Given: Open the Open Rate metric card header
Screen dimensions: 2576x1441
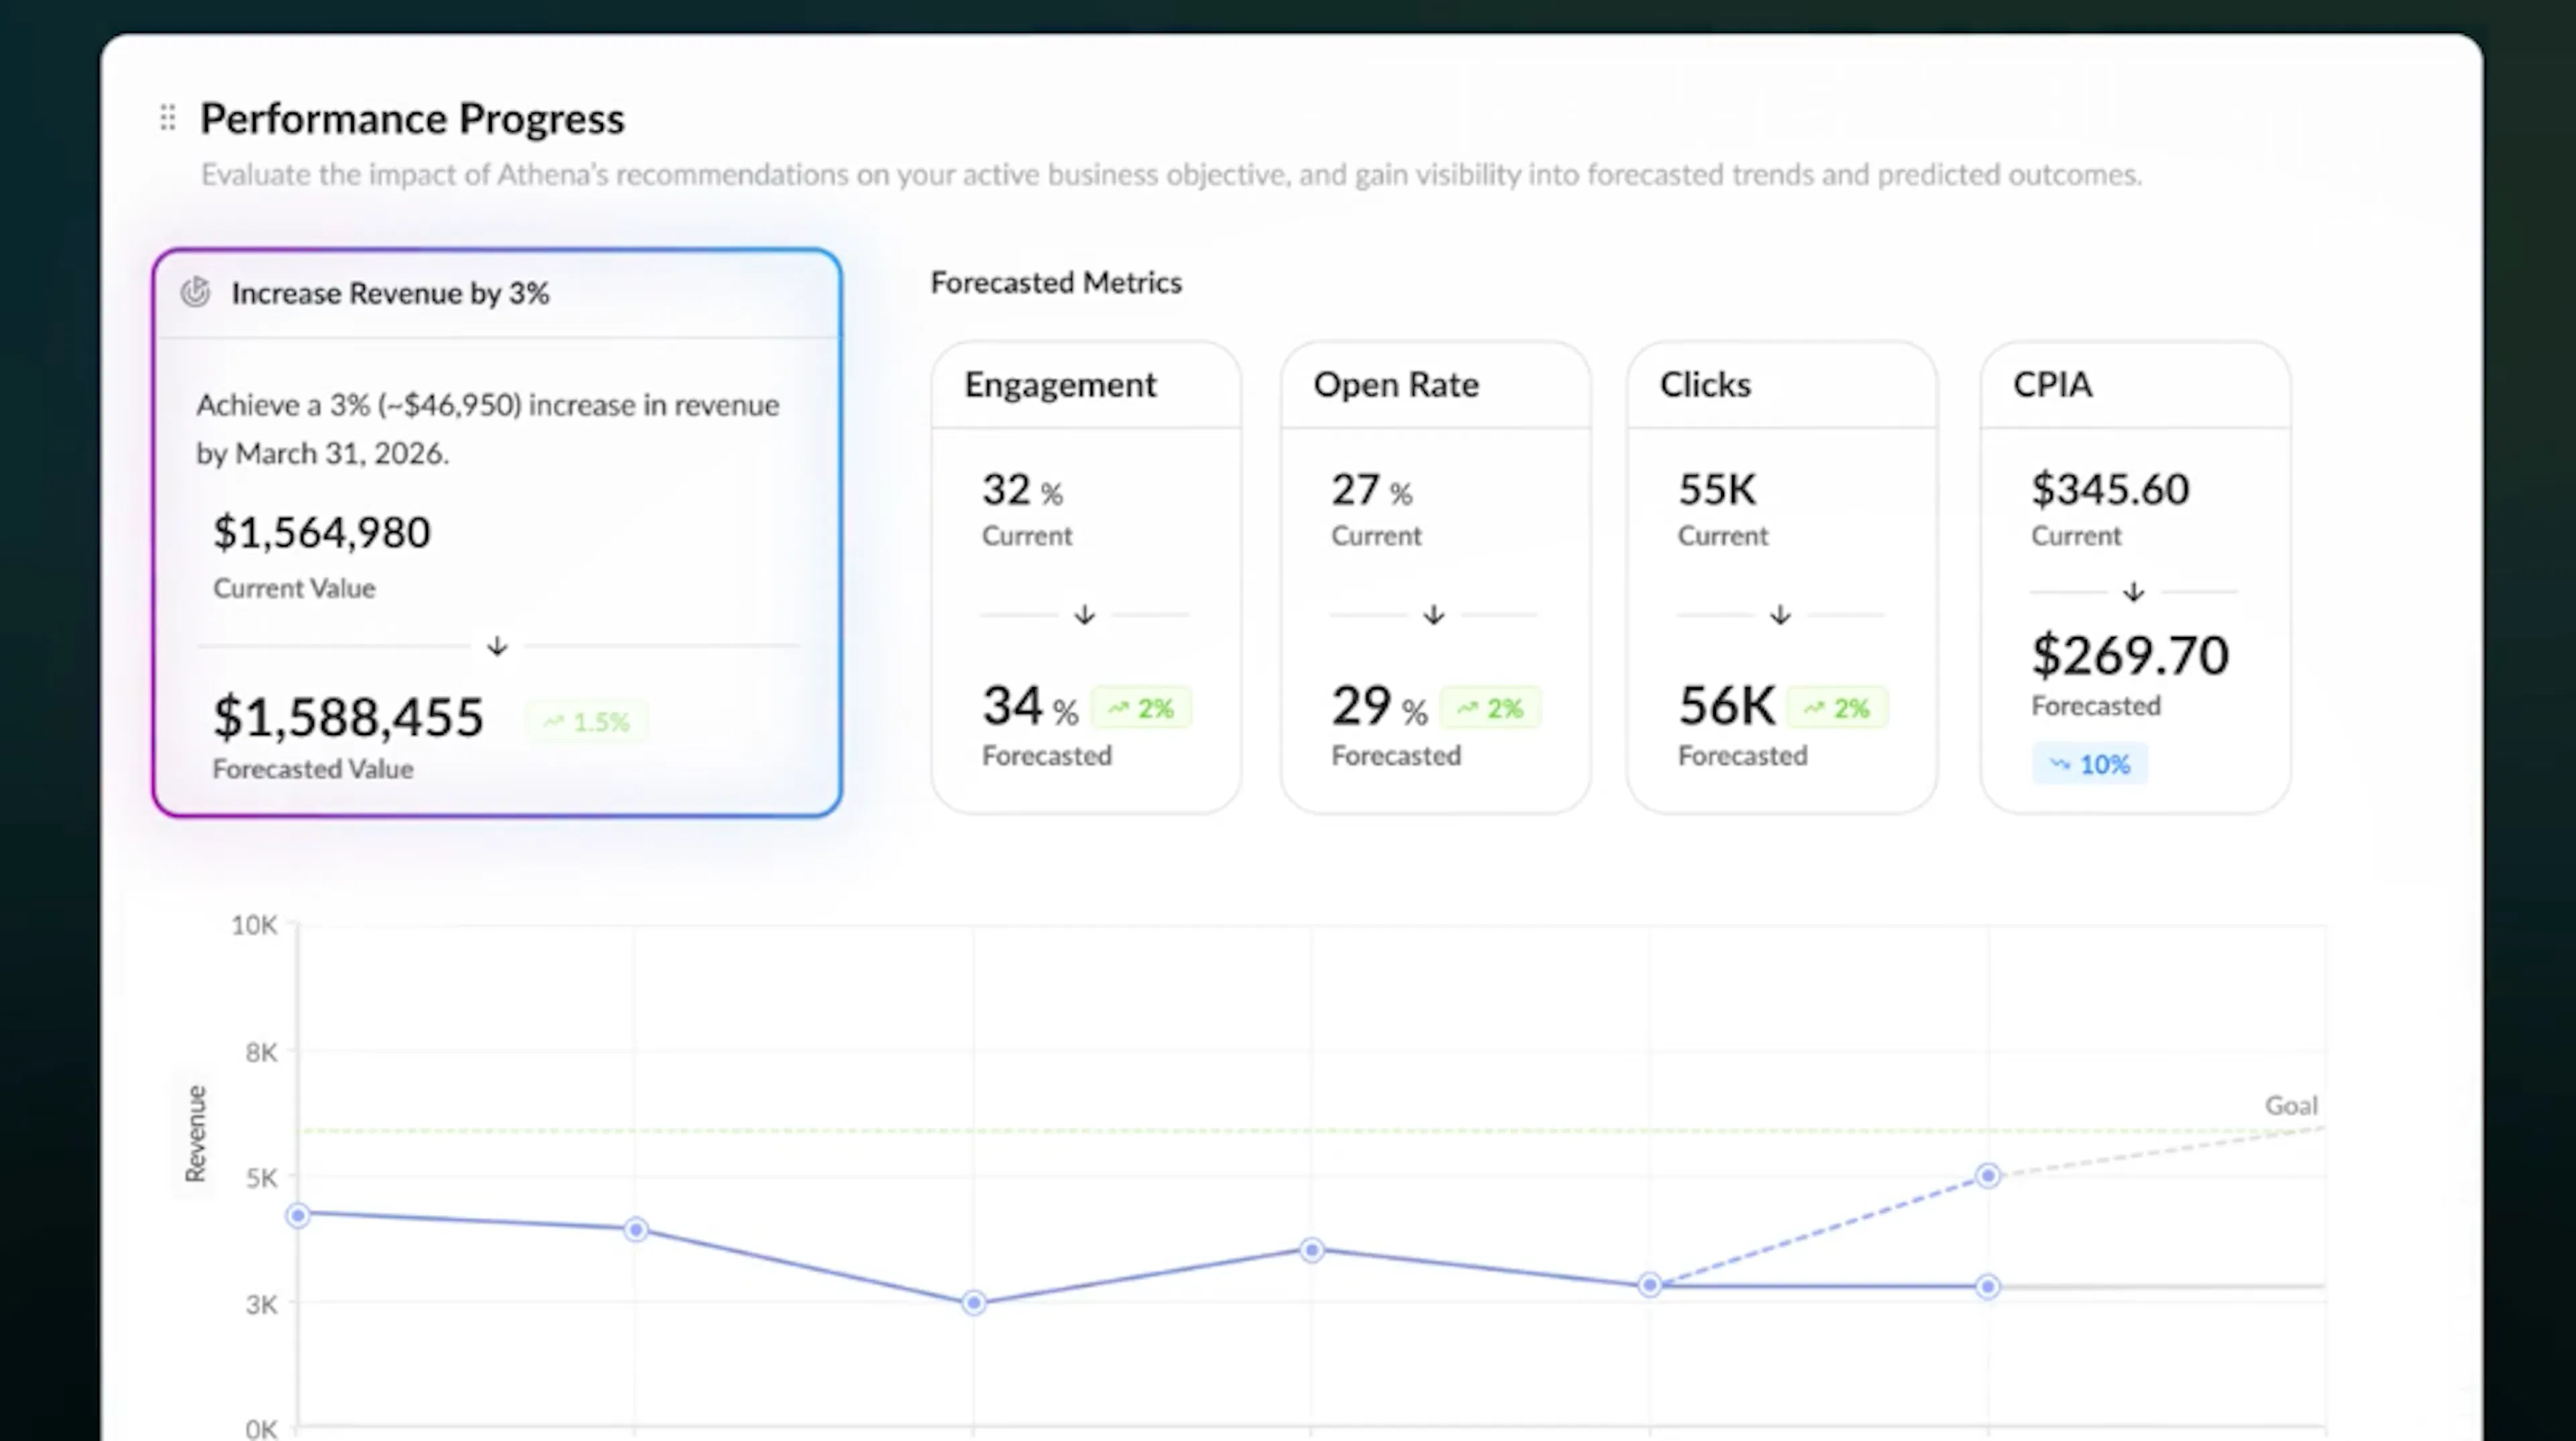Looking at the screenshot, I should [x=1435, y=385].
